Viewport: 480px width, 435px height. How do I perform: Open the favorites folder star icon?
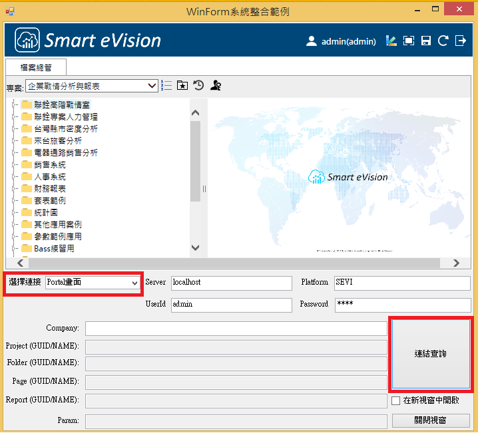pos(183,86)
